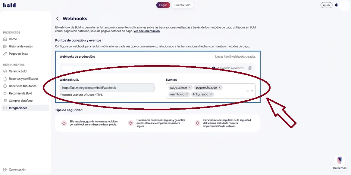Open Home from the sidebar
The image size is (351, 175).
(x=13, y=39)
